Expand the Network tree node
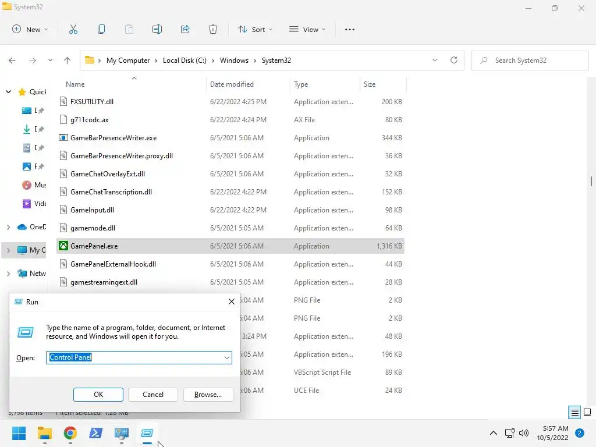Image resolution: width=596 pixels, height=447 pixels. click(8, 274)
